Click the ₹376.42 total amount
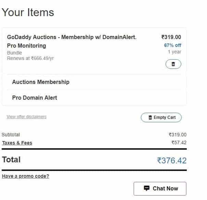 point(172,160)
